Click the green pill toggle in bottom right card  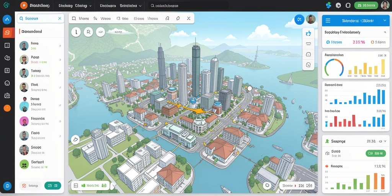[376, 153]
